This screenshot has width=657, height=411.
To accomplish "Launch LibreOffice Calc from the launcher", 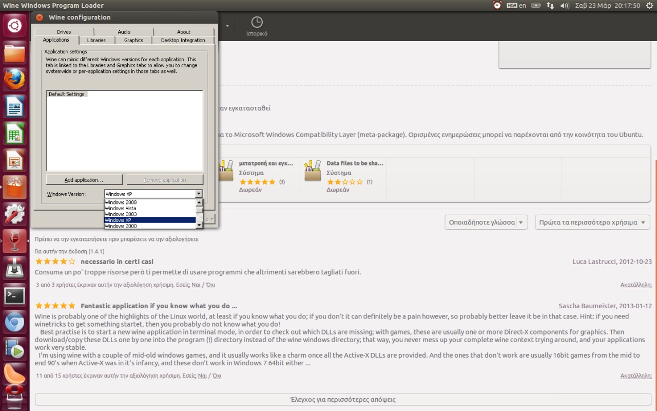I will pos(15,134).
